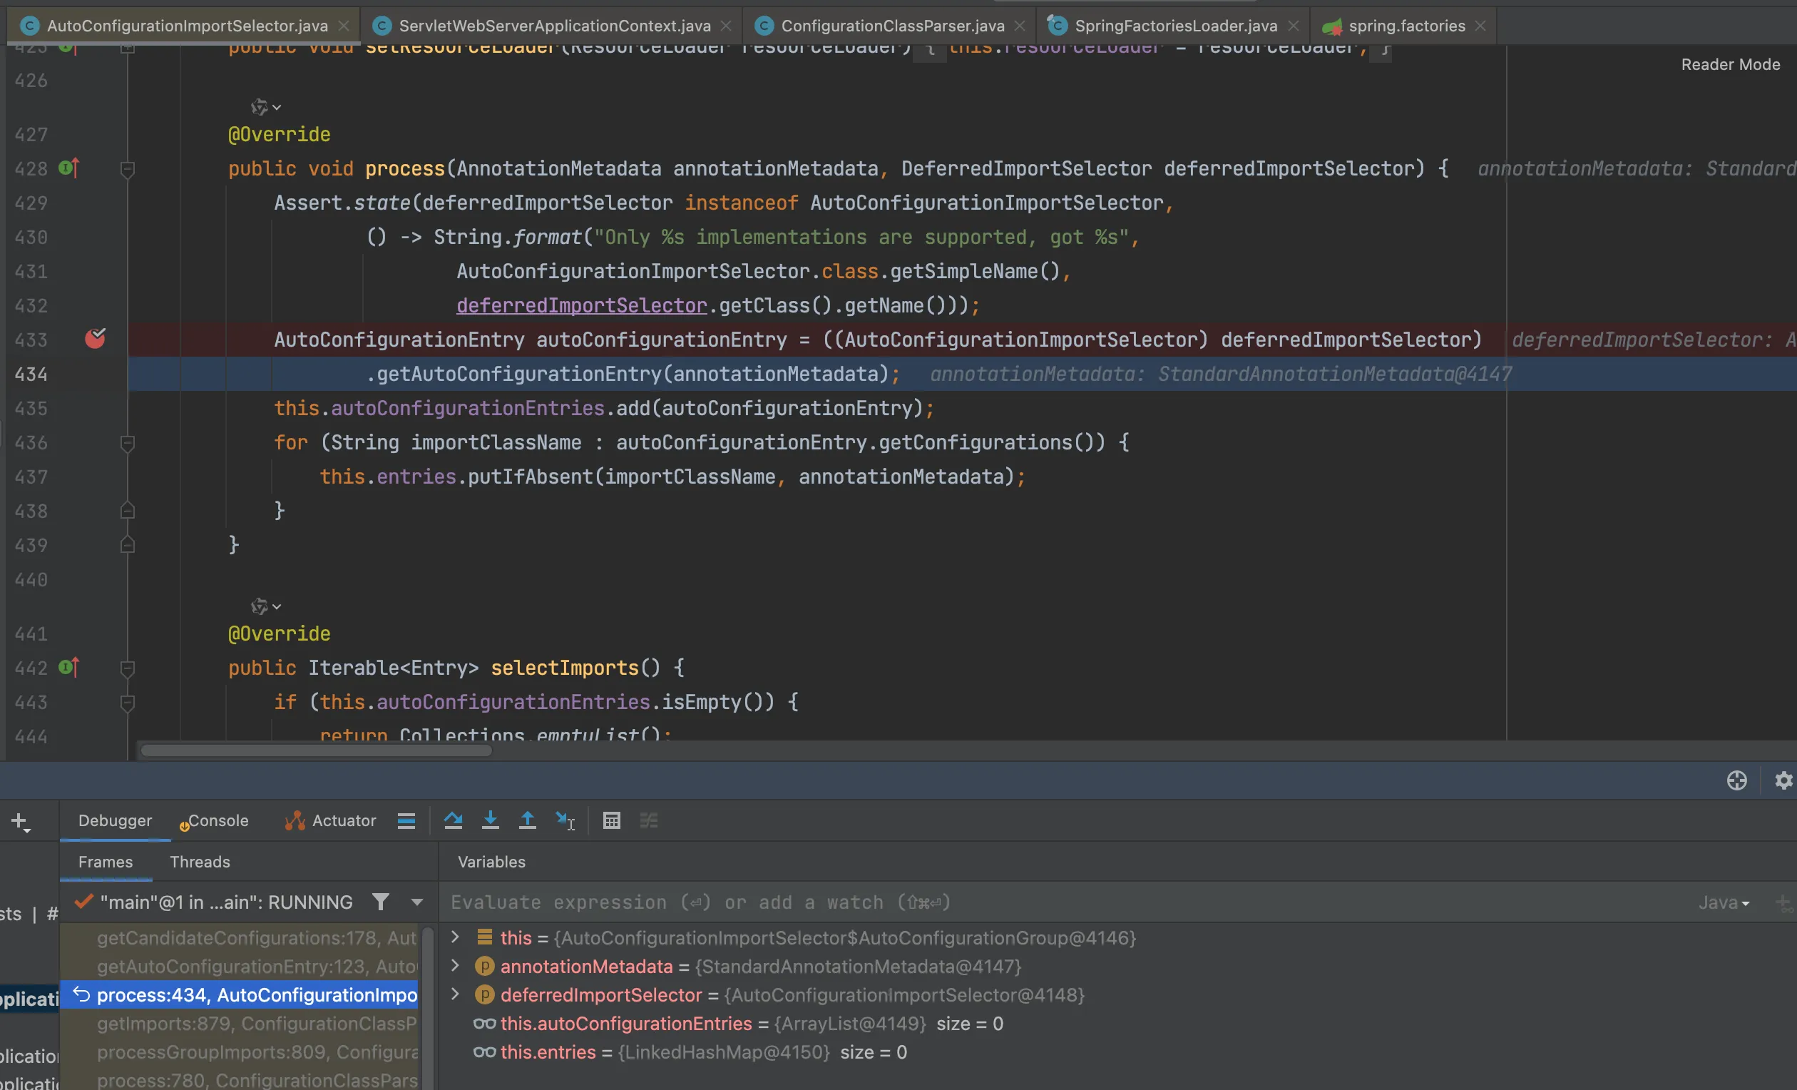
Task: Click the frames filter funnel icon
Action: tap(380, 902)
